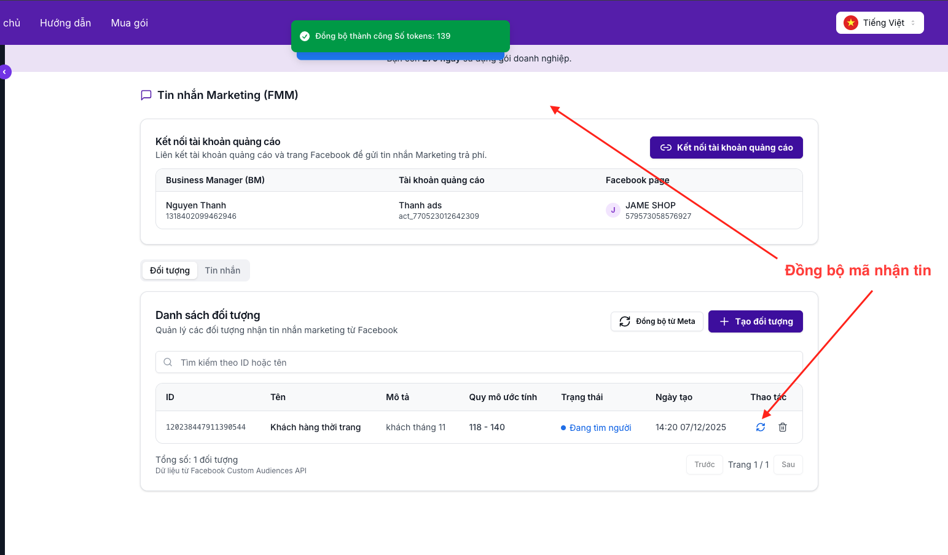Open the Mua gói menu
The image size is (948, 555).
(x=129, y=23)
